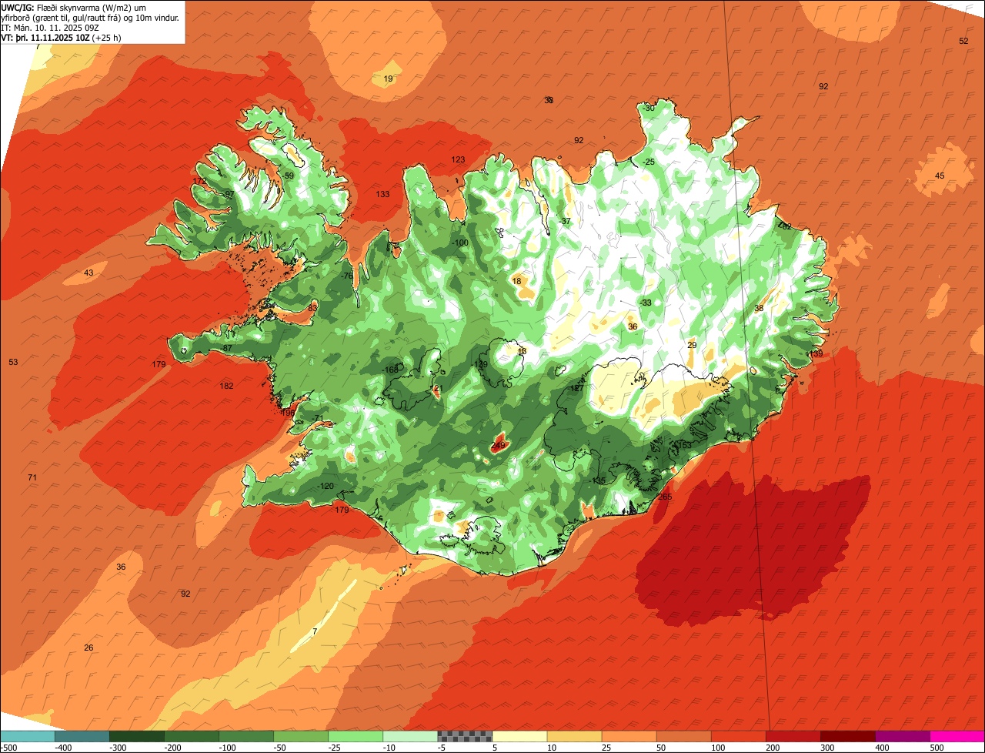Screen dimensions: 985x753
Task: Click the light teal legend swatch beside -500
Action: 28,736
